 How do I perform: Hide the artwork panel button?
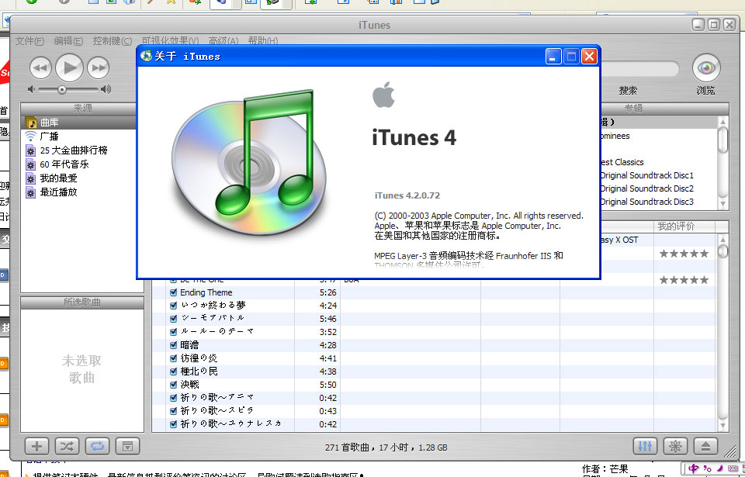click(128, 446)
